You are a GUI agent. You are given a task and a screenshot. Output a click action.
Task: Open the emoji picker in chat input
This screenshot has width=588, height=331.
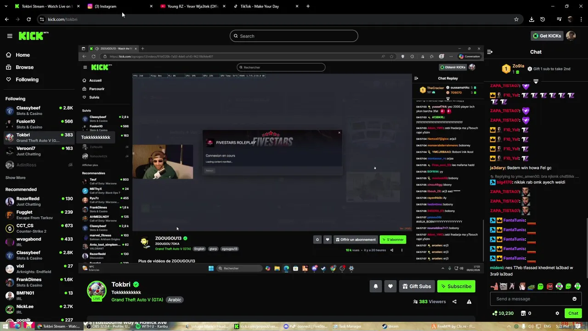coord(574,299)
